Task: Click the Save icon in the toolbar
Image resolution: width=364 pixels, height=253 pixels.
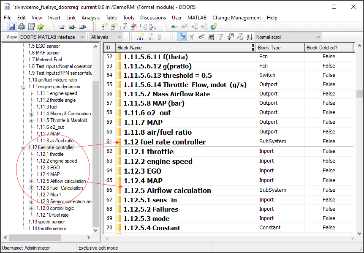Action: pyautogui.click(x=12, y=27)
